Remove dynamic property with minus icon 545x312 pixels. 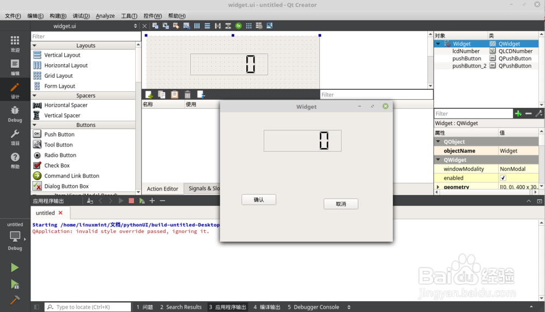pos(528,114)
